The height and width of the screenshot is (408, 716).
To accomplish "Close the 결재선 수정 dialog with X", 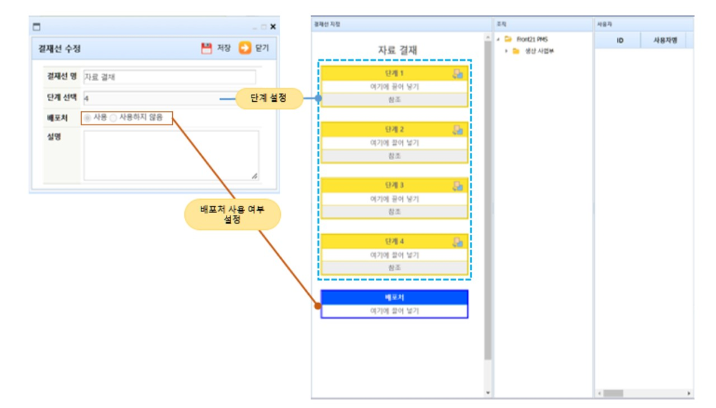I will 273,27.
